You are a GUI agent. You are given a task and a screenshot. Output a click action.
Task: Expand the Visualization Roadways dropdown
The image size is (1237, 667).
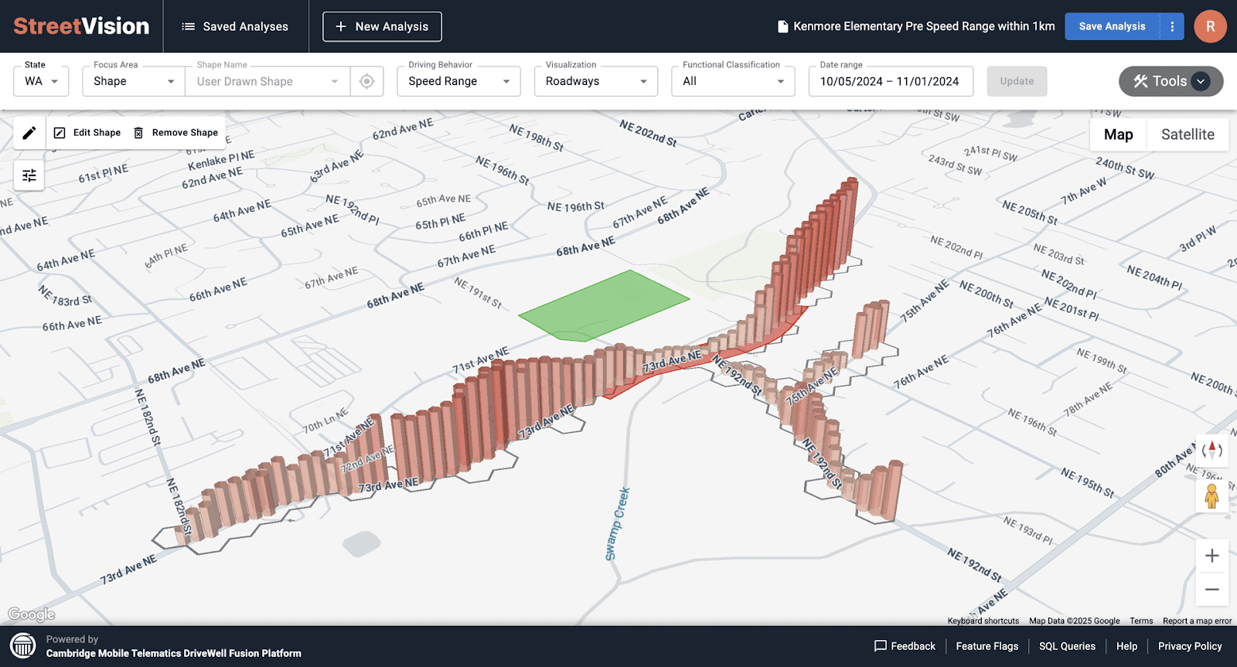(595, 81)
